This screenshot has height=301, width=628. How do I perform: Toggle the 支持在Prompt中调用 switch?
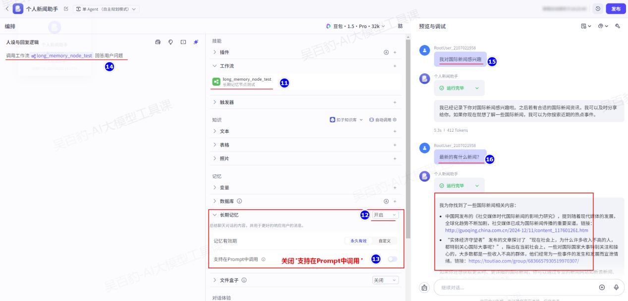coord(392,259)
